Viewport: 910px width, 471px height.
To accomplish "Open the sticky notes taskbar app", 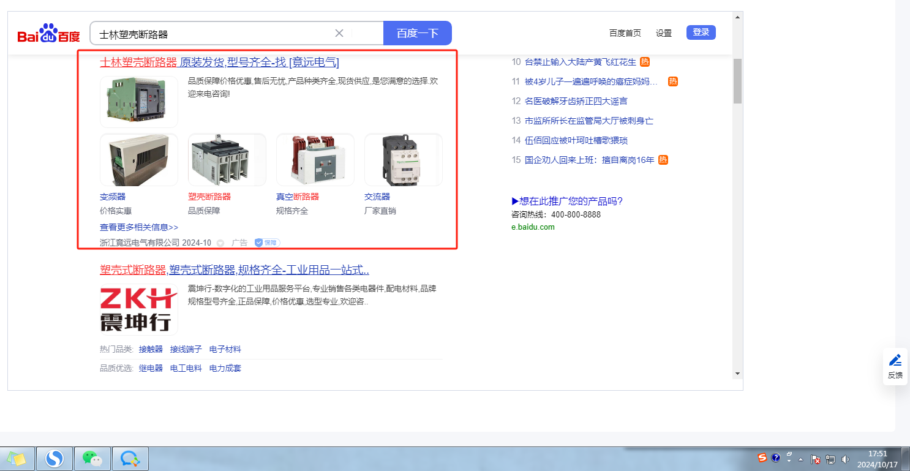I will [x=17, y=458].
